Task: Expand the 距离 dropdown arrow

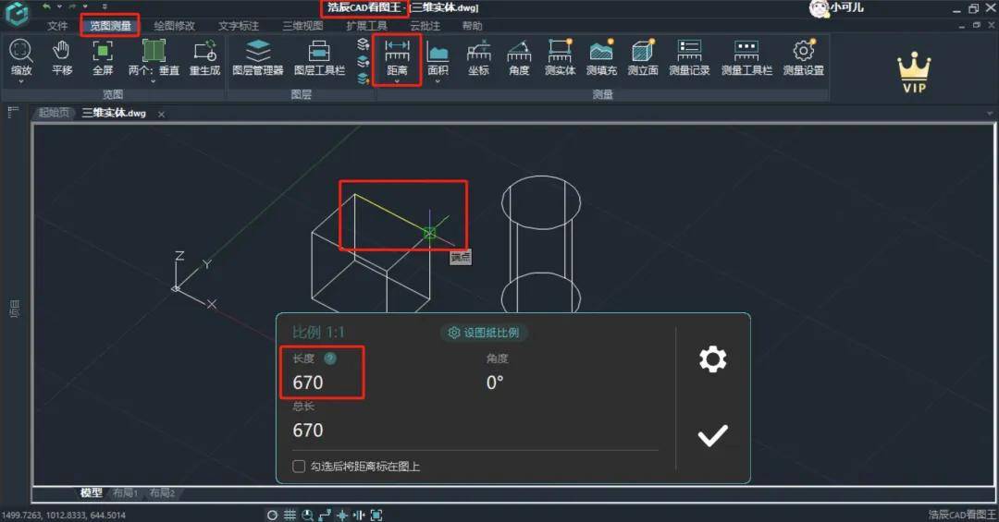Action: coord(397,81)
